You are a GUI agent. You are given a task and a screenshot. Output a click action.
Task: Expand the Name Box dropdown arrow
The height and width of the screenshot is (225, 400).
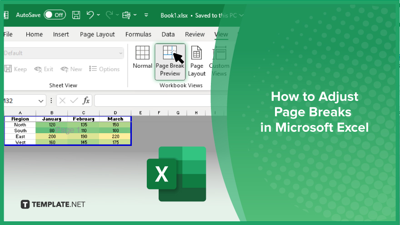pyautogui.click(x=41, y=101)
